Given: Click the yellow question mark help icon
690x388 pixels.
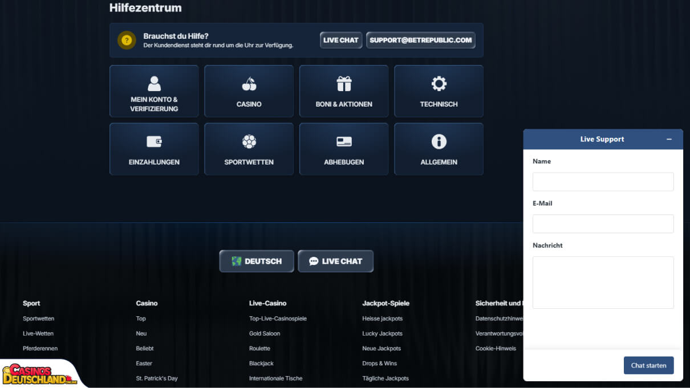Looking at the screenshot, I should click(x=127, y=40).
